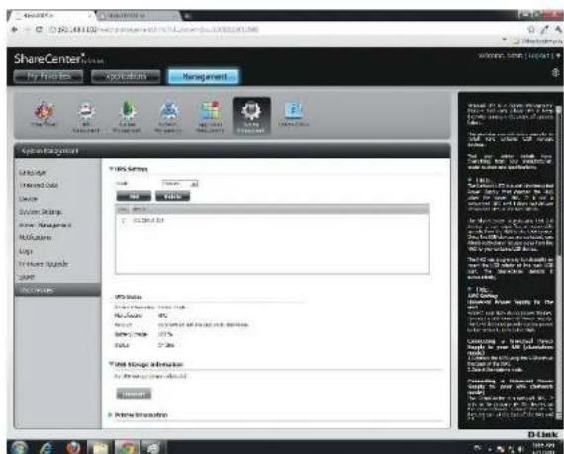Switch to the My Favorites tab
Image resolution: width=564 pixels, height=454 pixels.
48,76
